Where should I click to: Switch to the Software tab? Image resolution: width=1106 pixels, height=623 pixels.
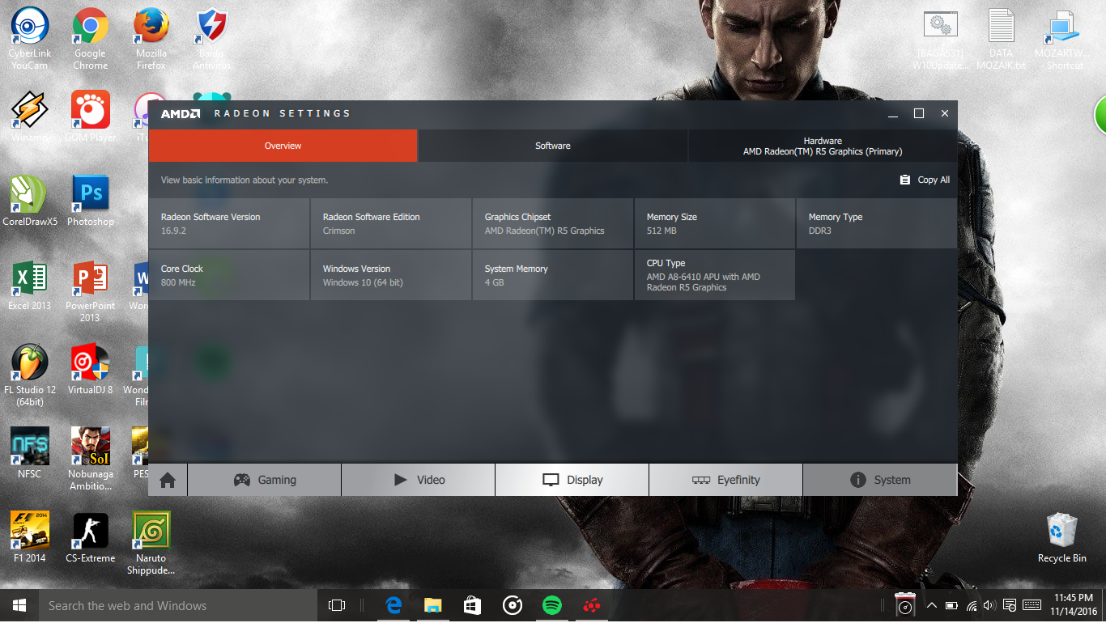tap(553, 146)
